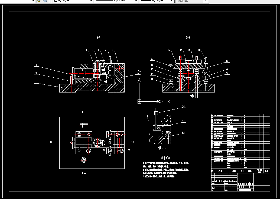Select the large bolt circle in plan view
The height and width of the screenshot is (199, 280).
pos(97,143)
